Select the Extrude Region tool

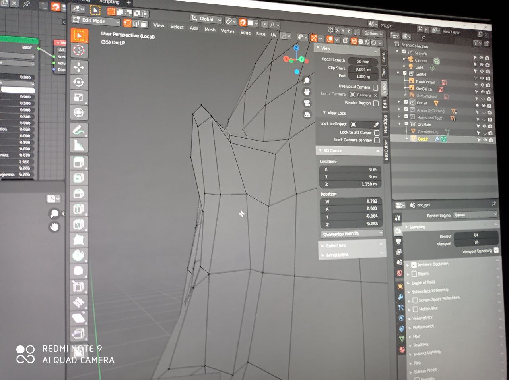79,162
